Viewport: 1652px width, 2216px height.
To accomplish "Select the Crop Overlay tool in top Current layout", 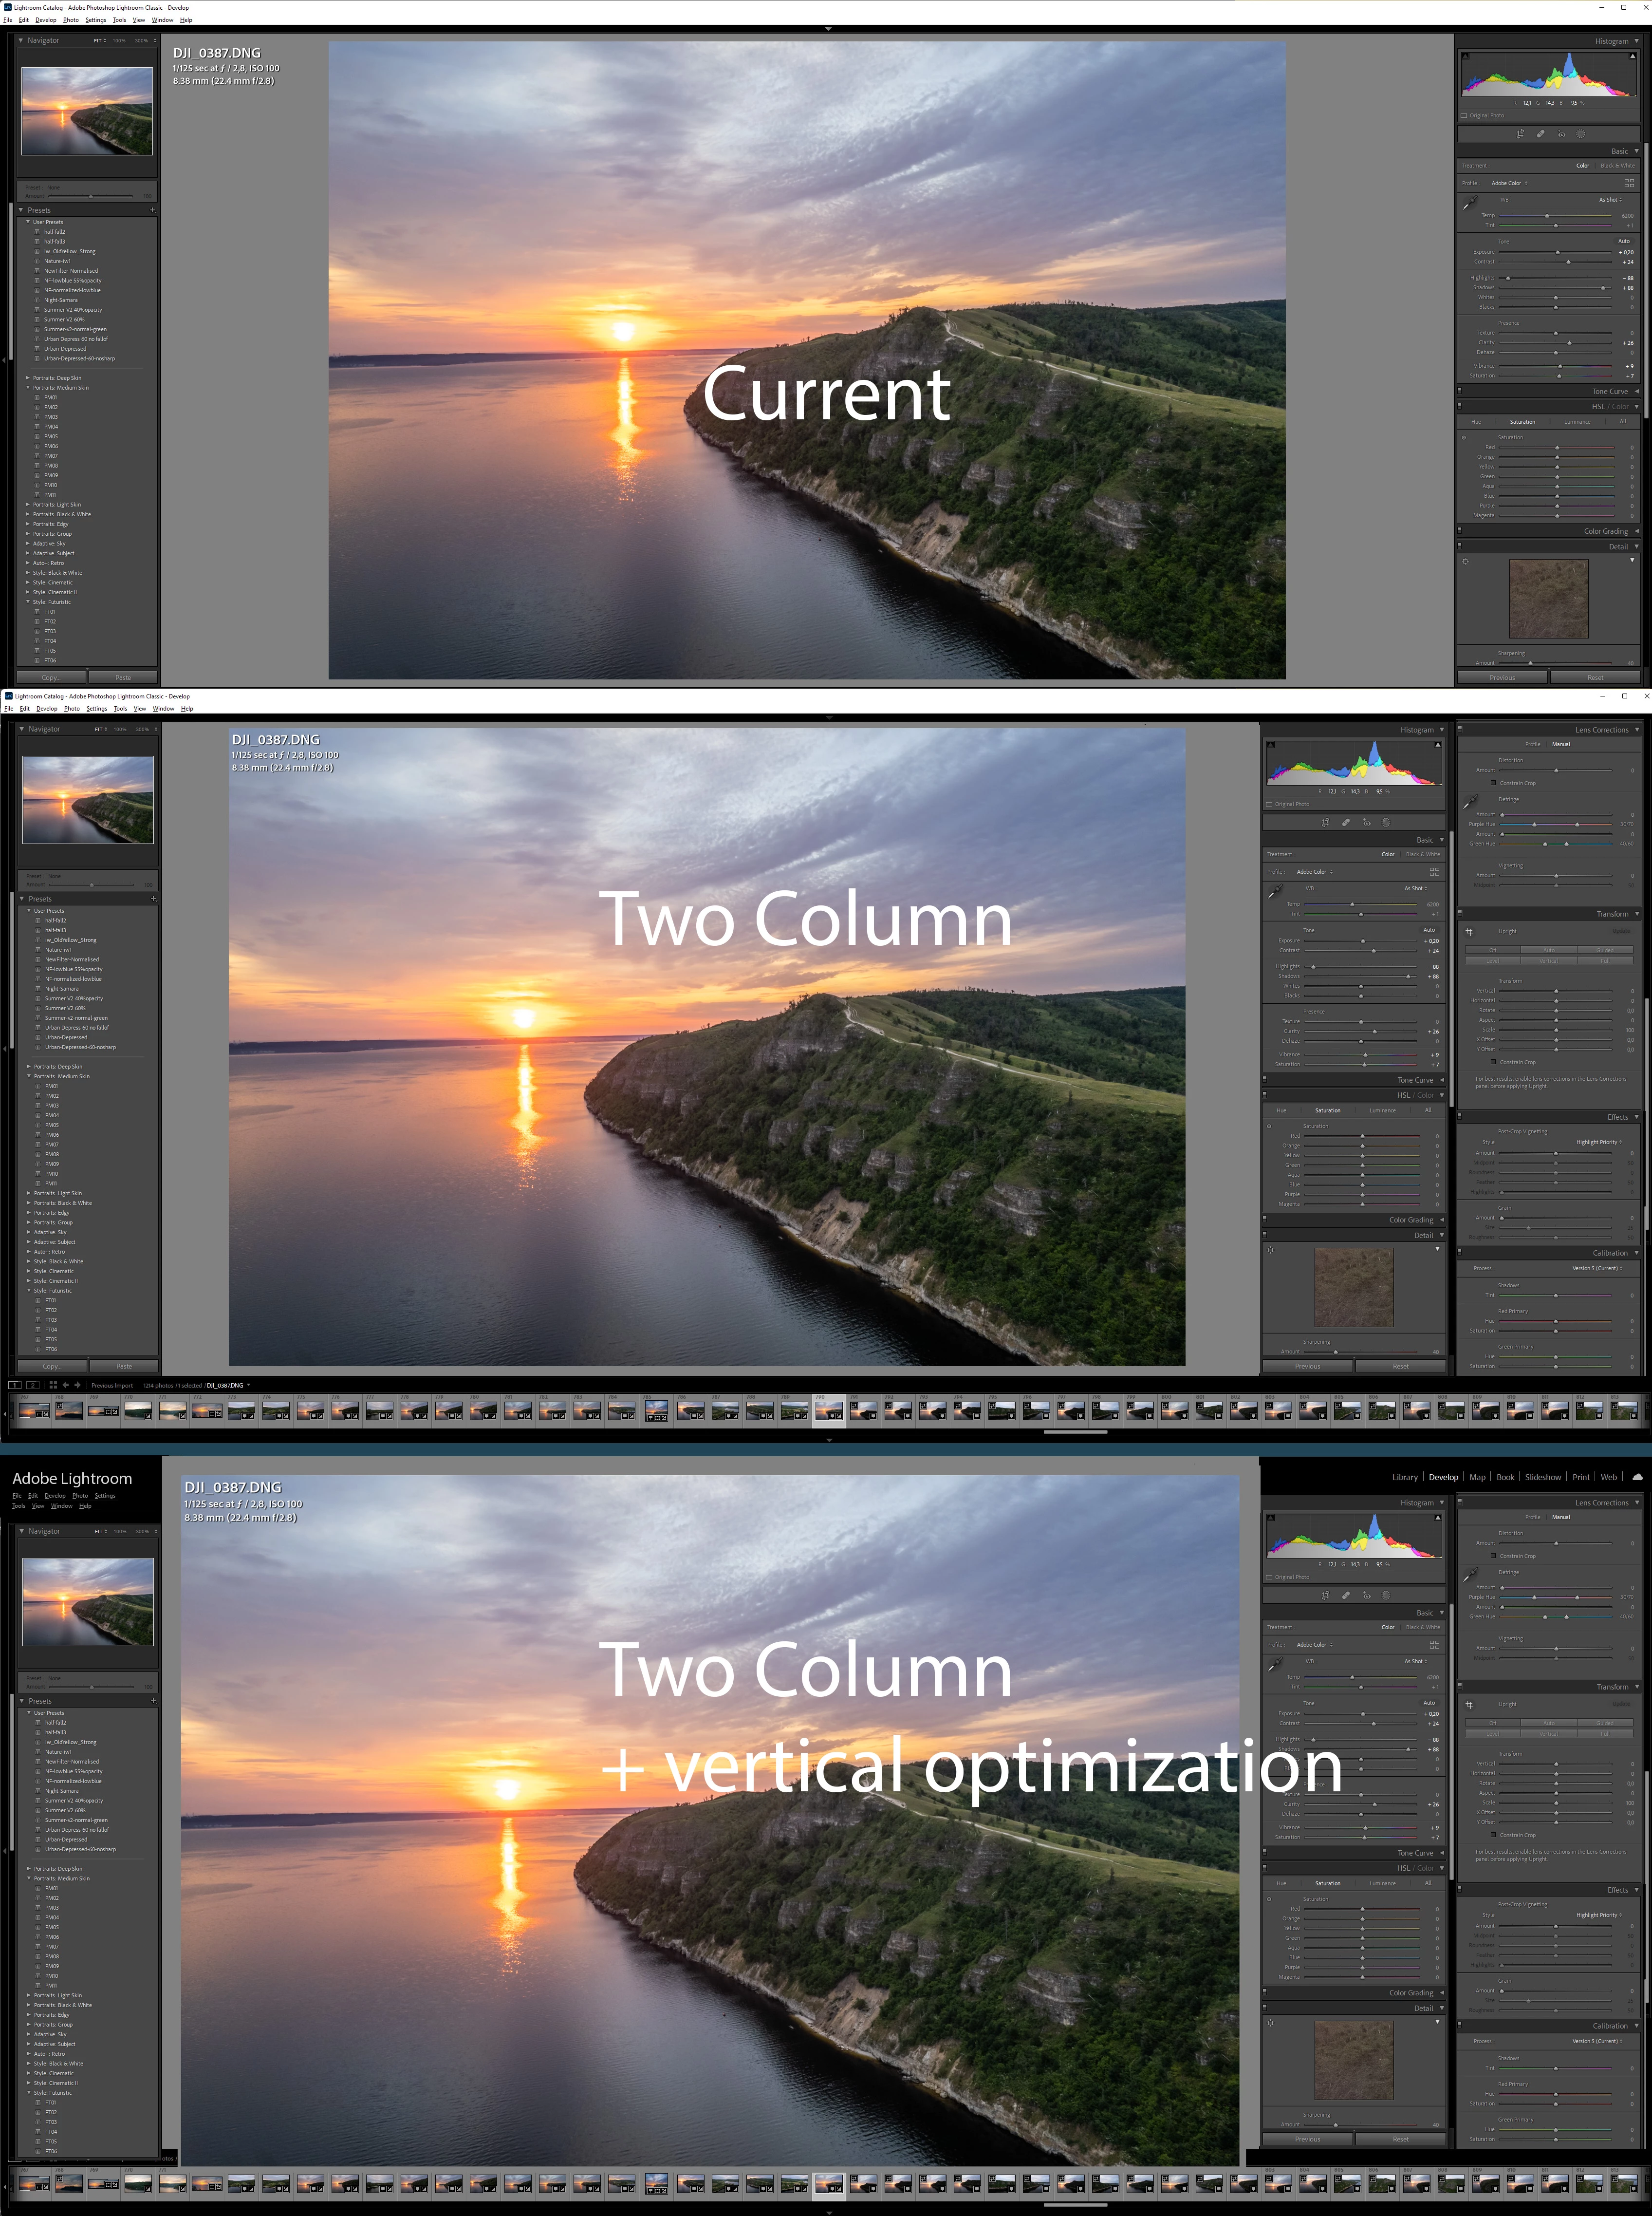I will click(x=1520, y=134).
